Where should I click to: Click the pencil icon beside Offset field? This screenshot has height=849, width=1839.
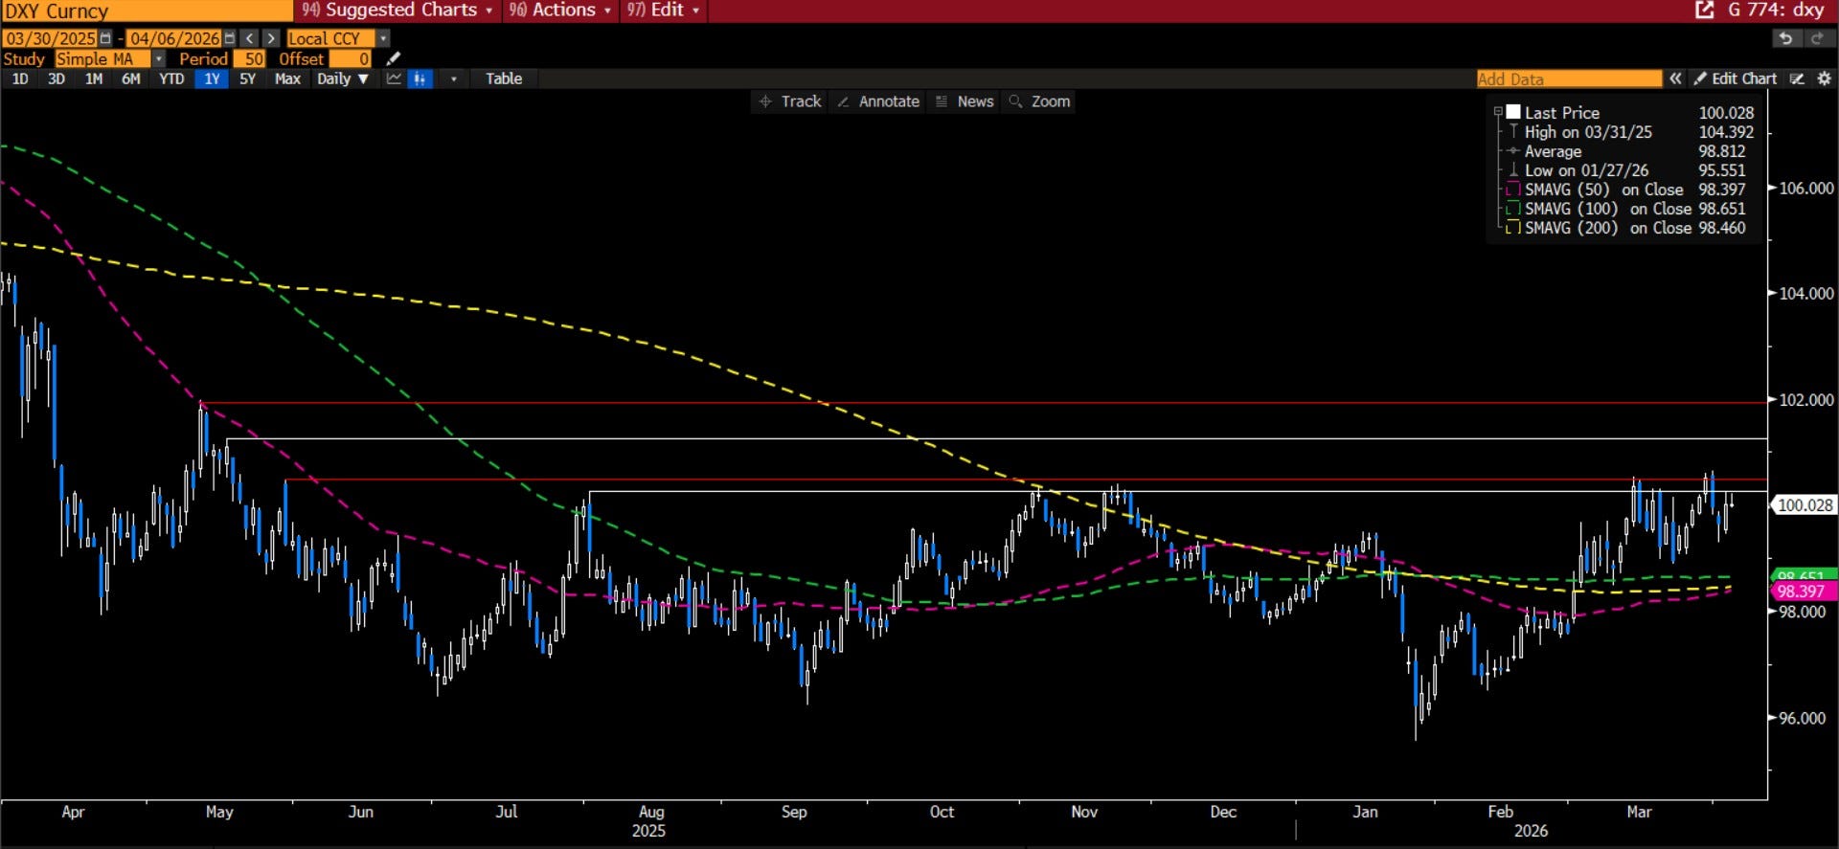393,58
